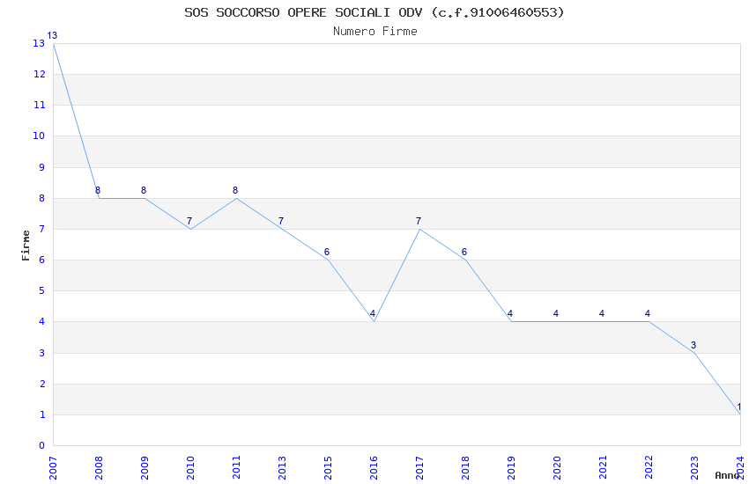Click y-axis tick value 11
Image resolution: width=749 pixels, height=484 pixels.
pyautogui.click(x=39, y=105)
